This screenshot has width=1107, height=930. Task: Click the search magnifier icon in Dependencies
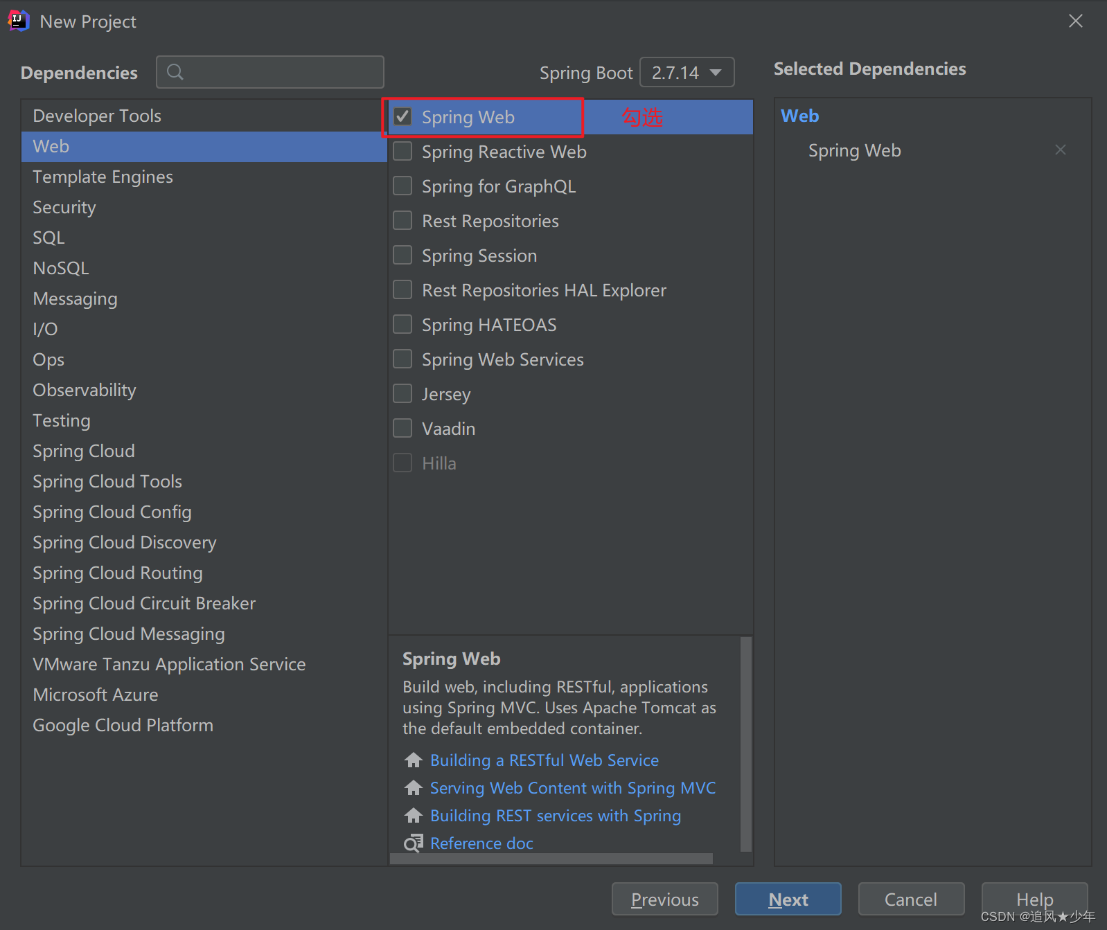coord(175,72)
